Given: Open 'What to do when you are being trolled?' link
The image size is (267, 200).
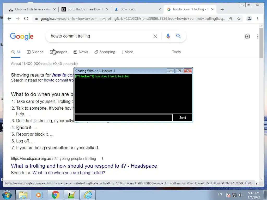Looking at the screenshot, I should 69,173.
